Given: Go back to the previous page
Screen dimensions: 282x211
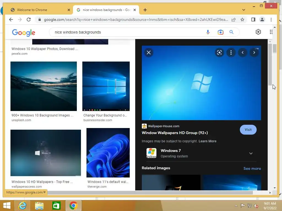Looking at the screenshot, I should tap(11, 20).
